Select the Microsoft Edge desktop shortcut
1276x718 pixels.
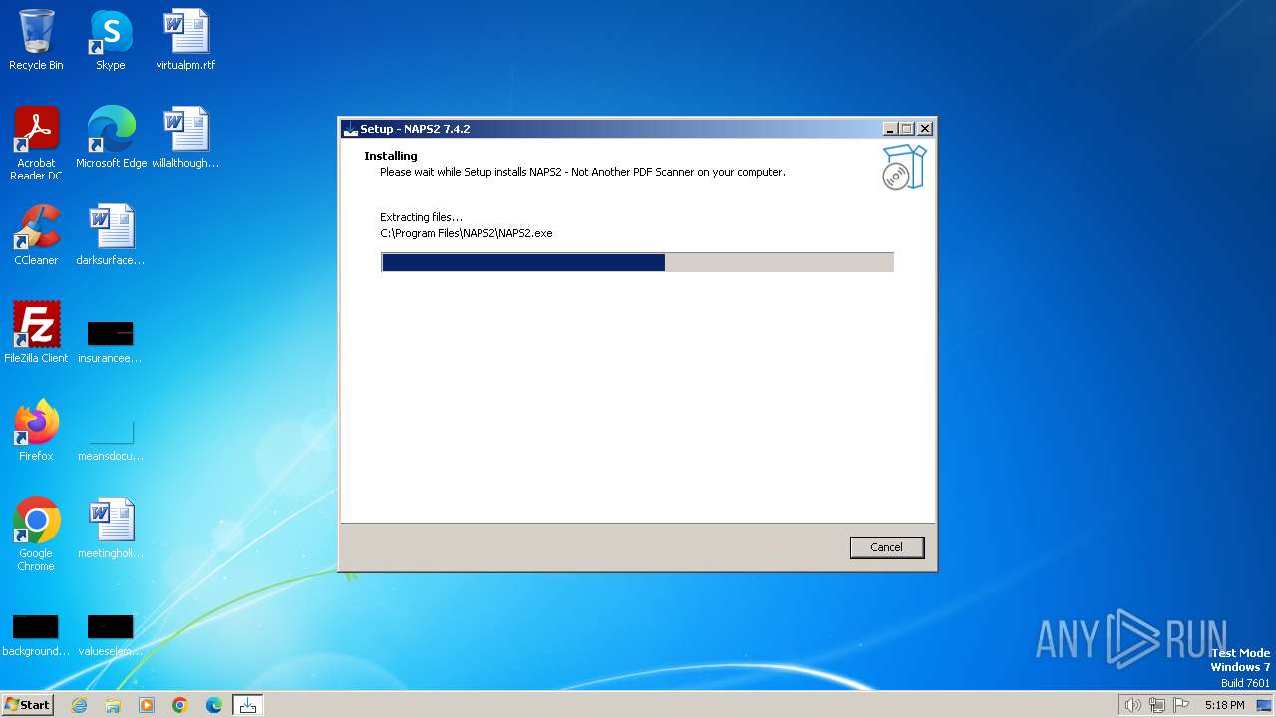(x=111, y=138)
